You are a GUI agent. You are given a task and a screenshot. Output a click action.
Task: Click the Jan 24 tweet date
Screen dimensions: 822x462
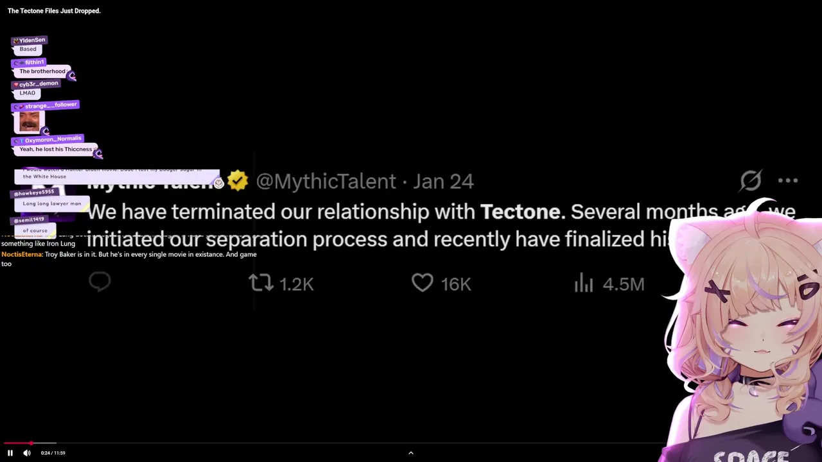point(443,182)
